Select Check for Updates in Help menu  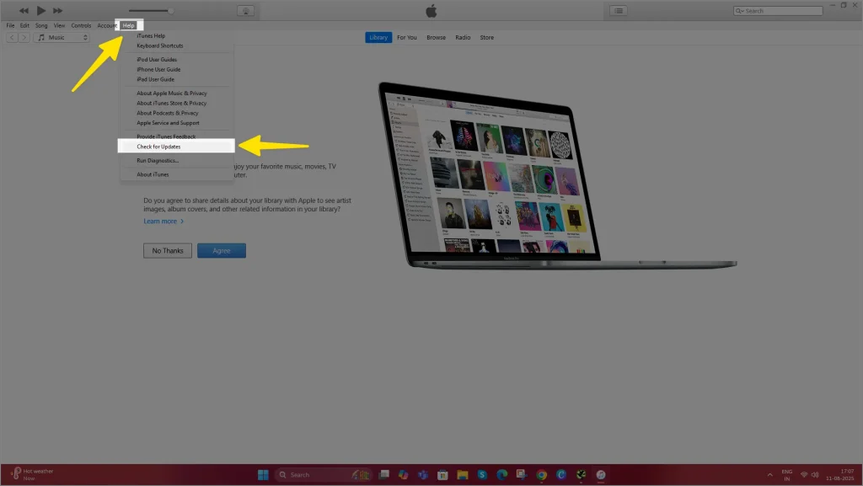pos(158,147)
